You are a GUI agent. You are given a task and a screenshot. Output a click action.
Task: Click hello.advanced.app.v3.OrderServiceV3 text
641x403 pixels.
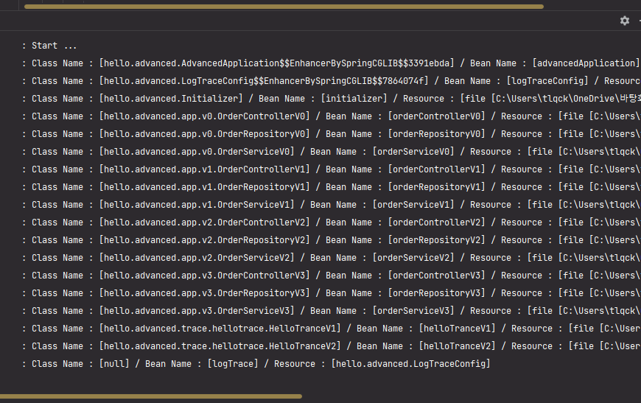tap(197, 311)
